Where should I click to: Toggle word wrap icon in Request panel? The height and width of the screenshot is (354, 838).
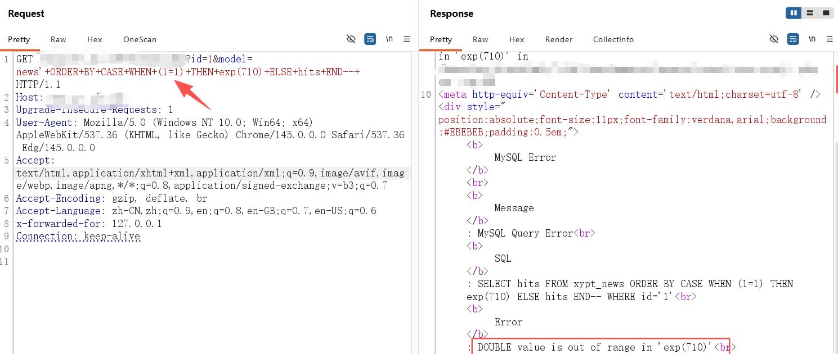click(x=370, y=39)
